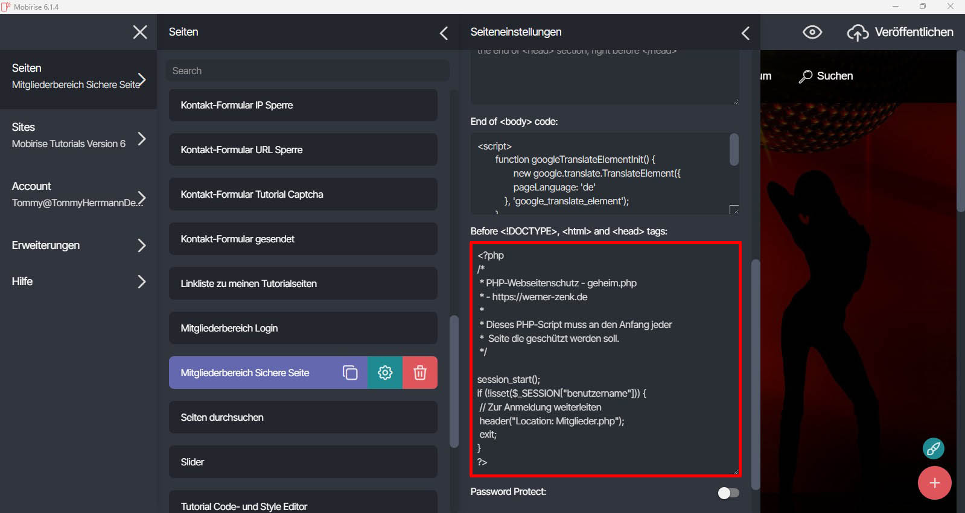This screenshot has width=965, height=513.
Task: Open the teal brush style editor button
Action: [x=933, y=448]
